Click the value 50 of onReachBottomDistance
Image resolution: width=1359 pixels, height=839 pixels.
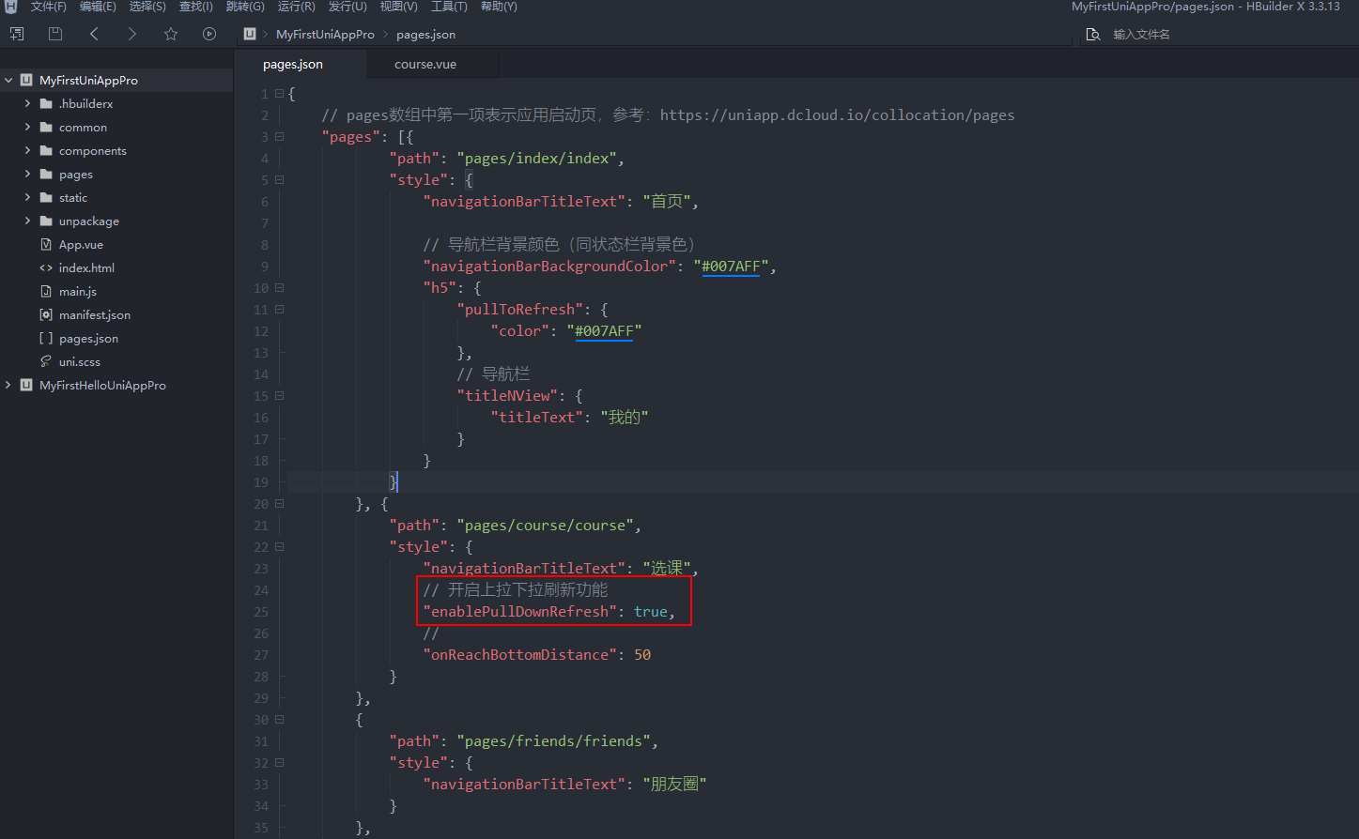[642, 655]
